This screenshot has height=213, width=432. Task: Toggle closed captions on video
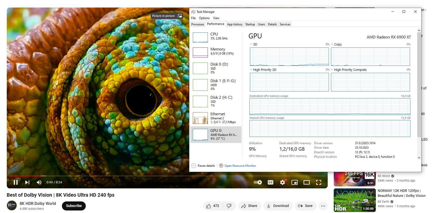click(271, 182)
